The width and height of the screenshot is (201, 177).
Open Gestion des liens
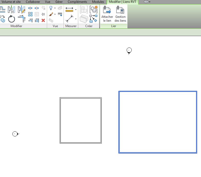click(120, 14)
